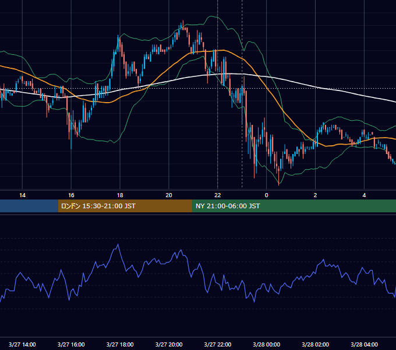This screenshot has height=350, width=396.
Task: Click the 18 hour label on the price chart axis
Action: (x=120, y=195)
